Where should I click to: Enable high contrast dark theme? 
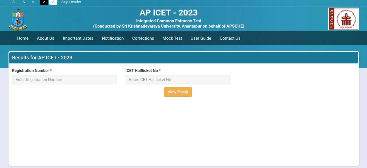pos(44,2)
